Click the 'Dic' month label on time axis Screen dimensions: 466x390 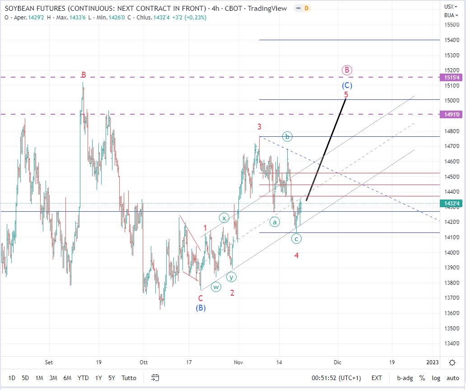[x=338, y=362]
